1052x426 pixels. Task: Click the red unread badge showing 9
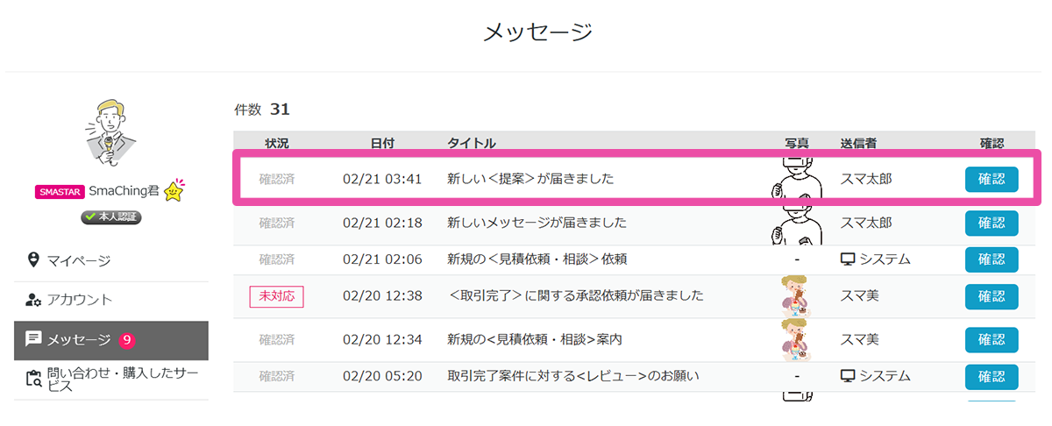click(126, 340)
